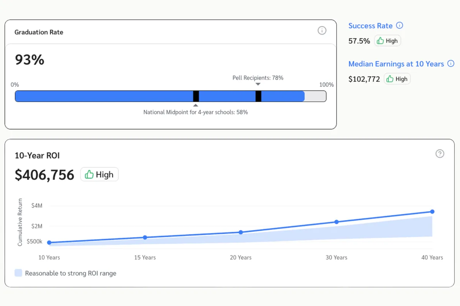Click the thumbs-up icon in the $406,756 High badge
Viewport: 460px width, 306px height.
(89, 174)
